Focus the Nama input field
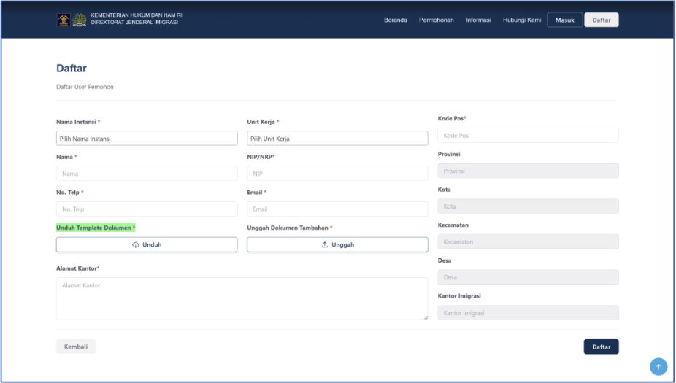The width and height of the screenshot is (676, 383). tap(147, 174)
